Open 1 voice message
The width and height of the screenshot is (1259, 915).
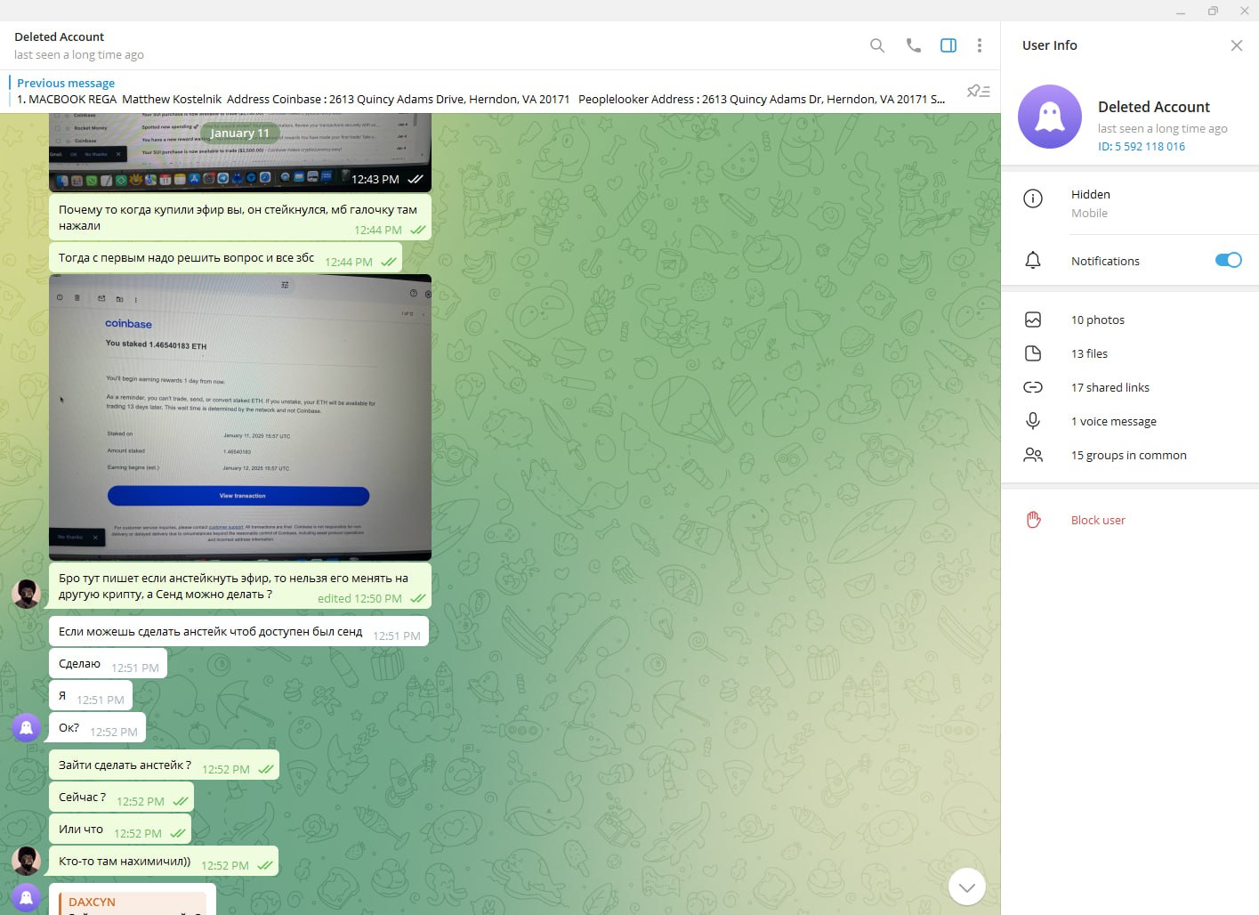1130,421
